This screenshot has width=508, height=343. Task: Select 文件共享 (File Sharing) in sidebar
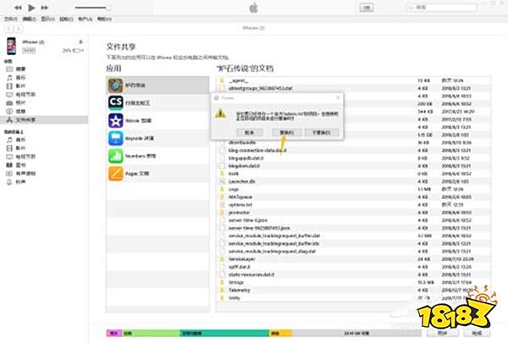(44, 119)
